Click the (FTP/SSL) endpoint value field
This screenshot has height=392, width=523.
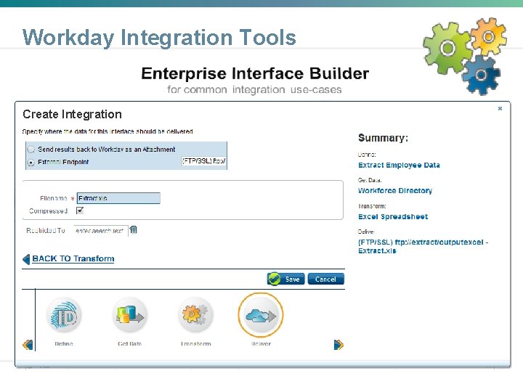point(204,161)
